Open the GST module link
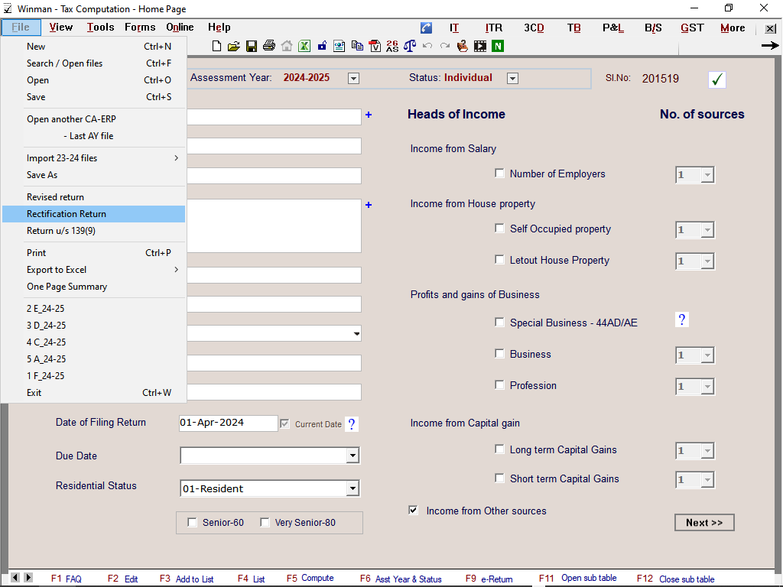The height and width of the screenshot is (587, 783). pyautogui.click(x=692, y=28)
